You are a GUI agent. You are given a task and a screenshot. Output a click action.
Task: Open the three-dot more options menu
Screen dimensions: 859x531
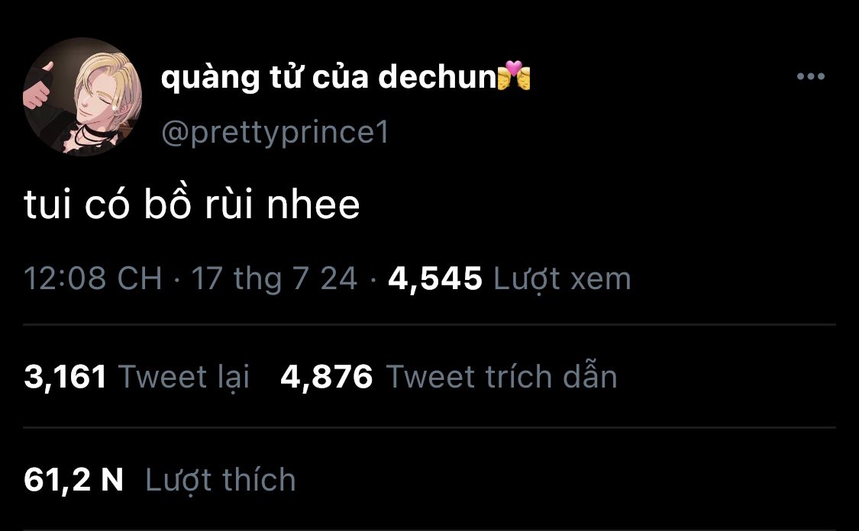point(811,76)
